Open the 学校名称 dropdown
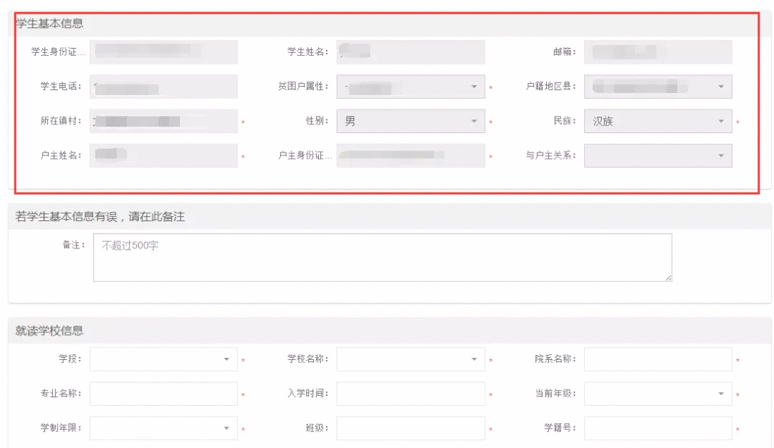774x448 pixels. coord(411,359)
